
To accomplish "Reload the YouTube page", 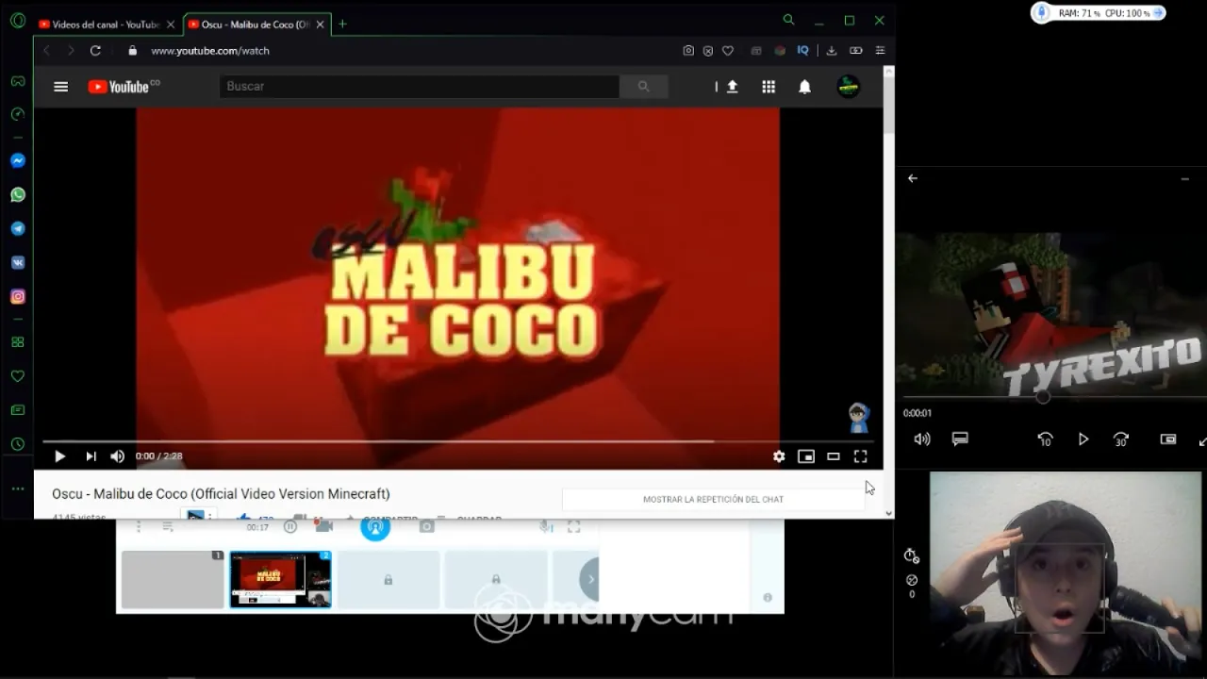I will tap(95, 51).
